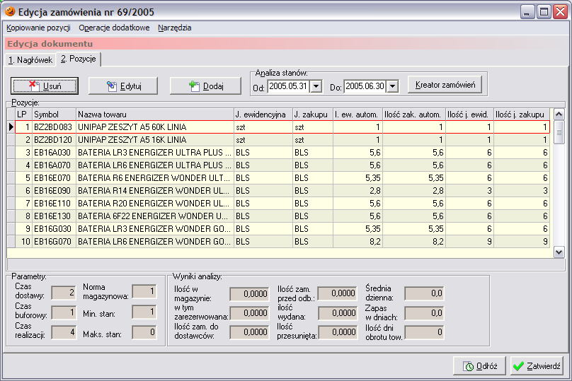This screenshot has height=381, width=572.
Task: Click the Norma magazynowa field
Action: (x=144, y=291)
